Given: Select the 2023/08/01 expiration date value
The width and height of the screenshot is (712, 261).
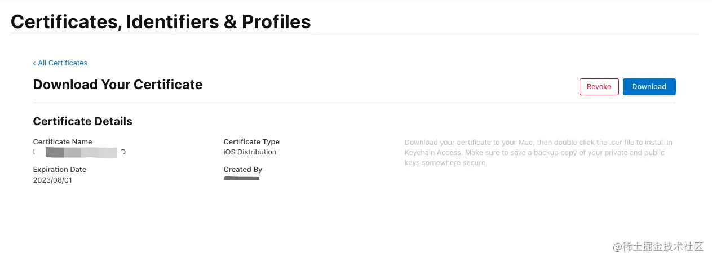Looking at the screenshot, I should pyautogui.click(x=52, y=180).
